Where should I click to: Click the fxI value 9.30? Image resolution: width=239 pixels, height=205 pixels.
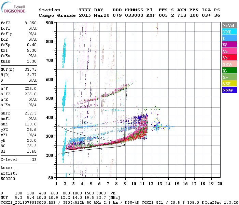(32, 50)
